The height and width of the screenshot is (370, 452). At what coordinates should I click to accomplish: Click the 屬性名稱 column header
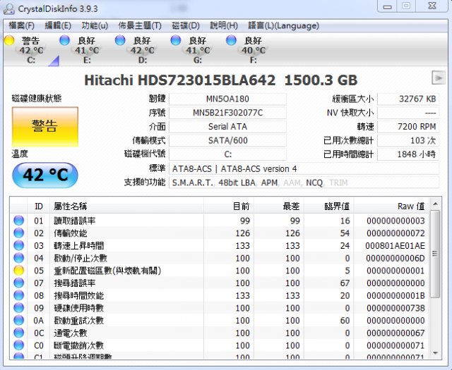pos(127,206)
